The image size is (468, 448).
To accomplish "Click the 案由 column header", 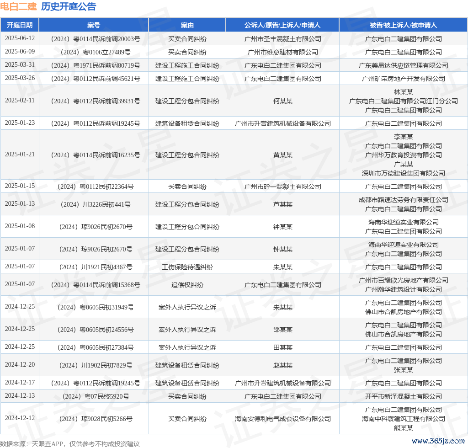I will click(x=187, y=25).
